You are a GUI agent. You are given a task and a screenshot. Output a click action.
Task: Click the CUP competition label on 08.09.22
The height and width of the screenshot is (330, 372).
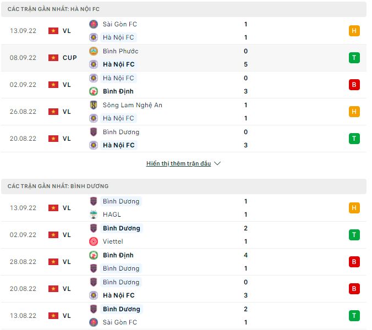tap(70, 58)
